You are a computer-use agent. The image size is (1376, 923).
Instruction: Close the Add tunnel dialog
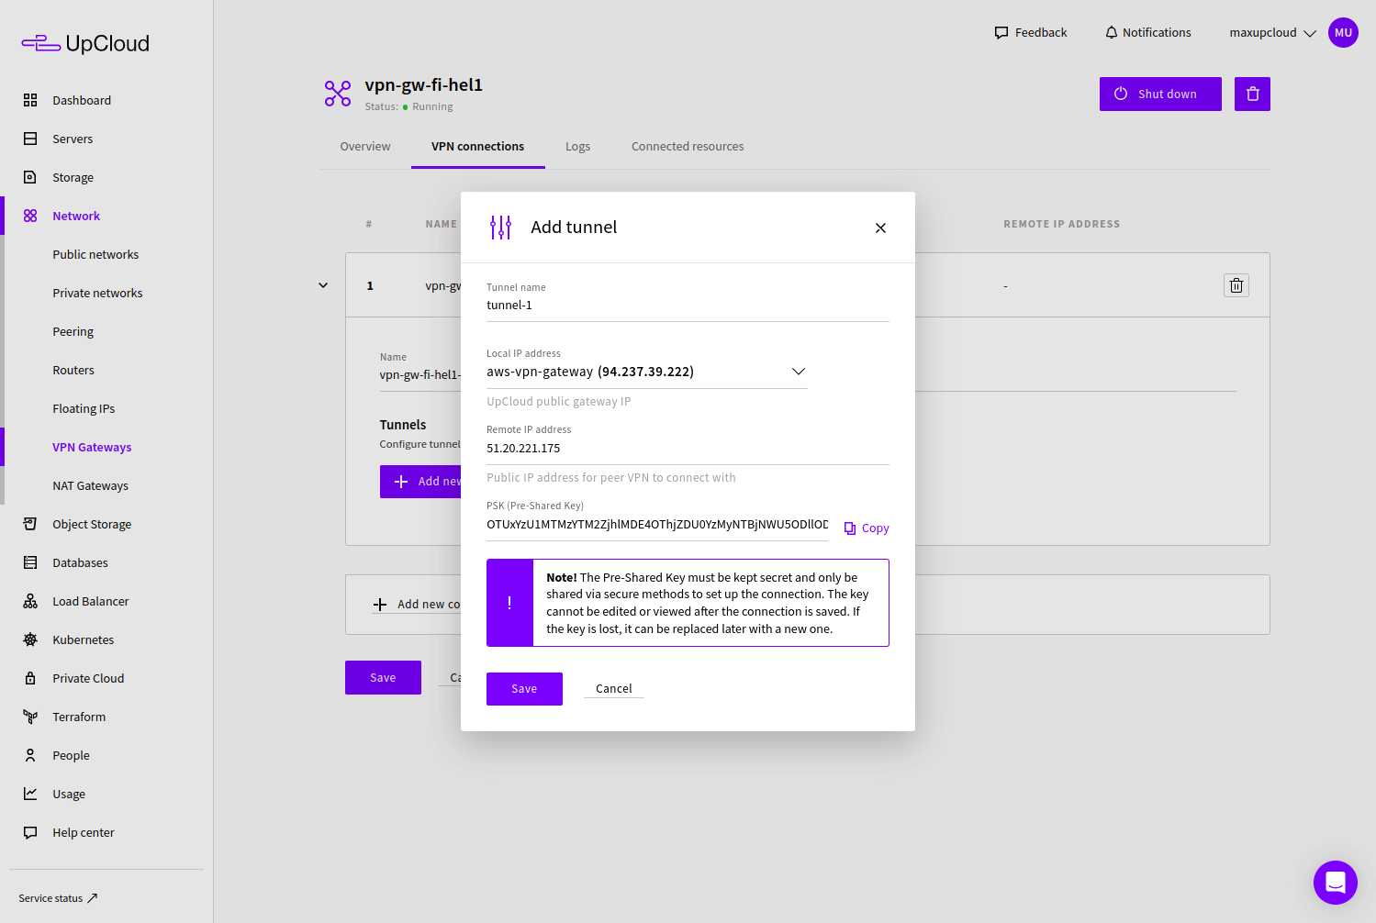[880, 228]
